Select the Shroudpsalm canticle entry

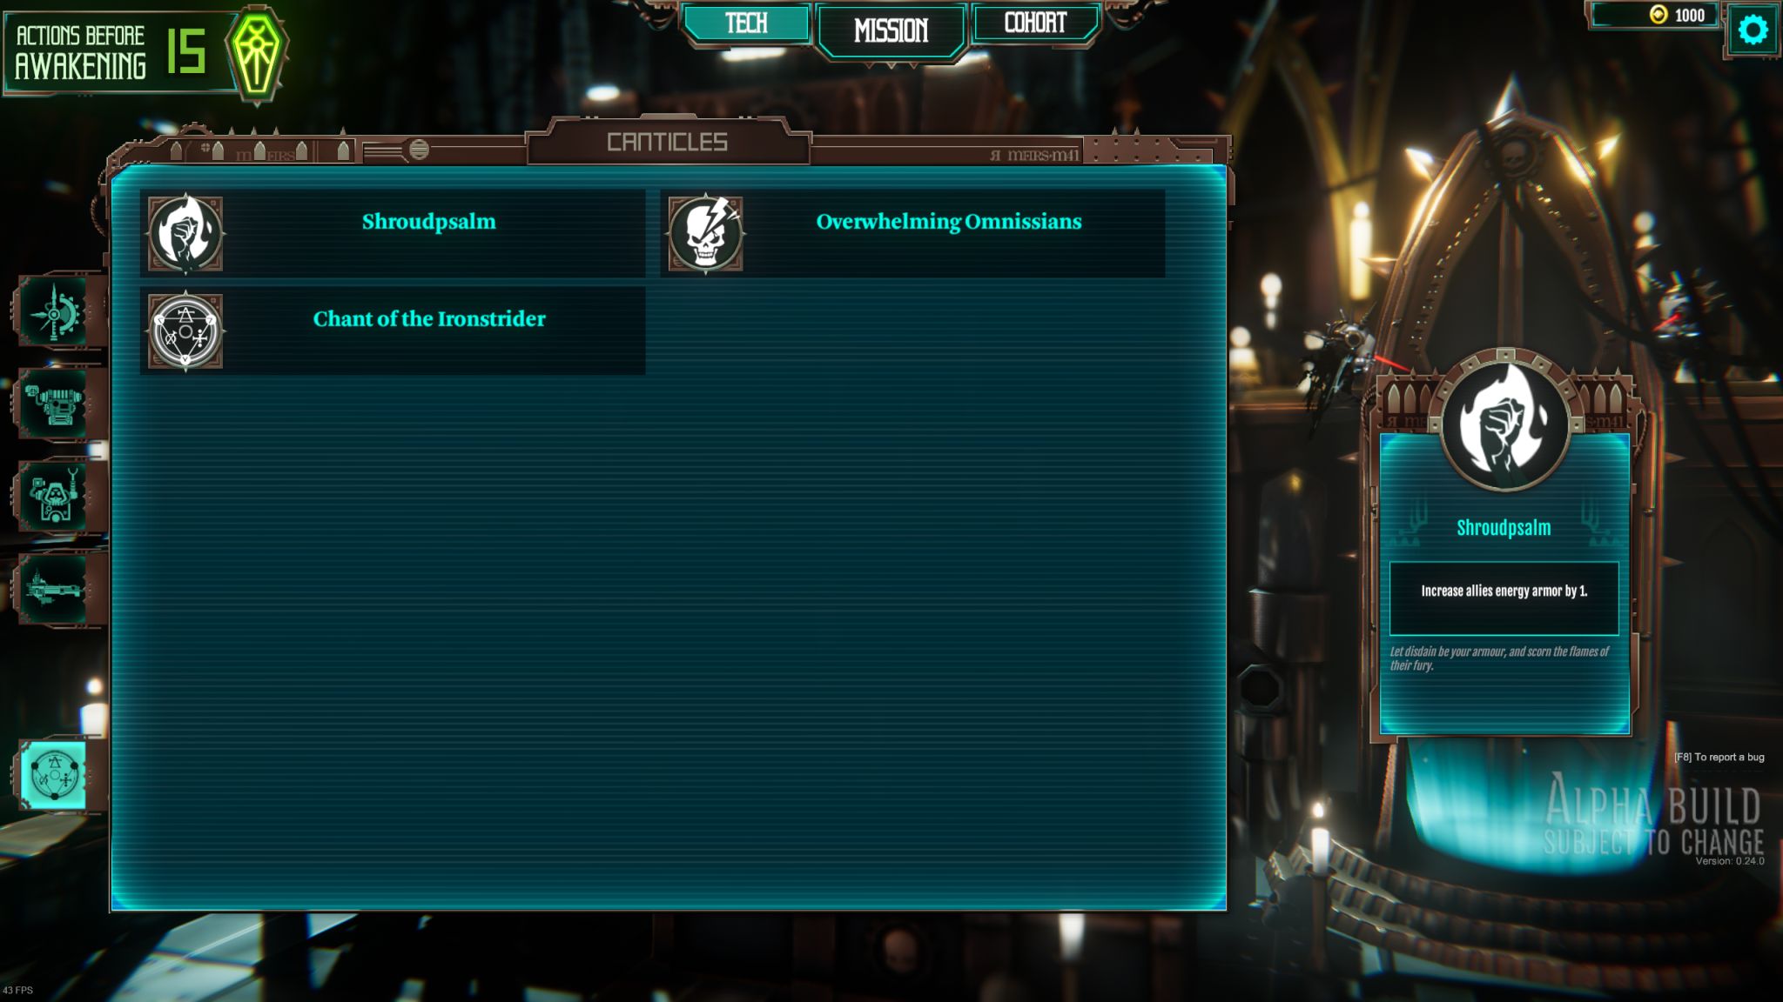[x=393, y=233]
